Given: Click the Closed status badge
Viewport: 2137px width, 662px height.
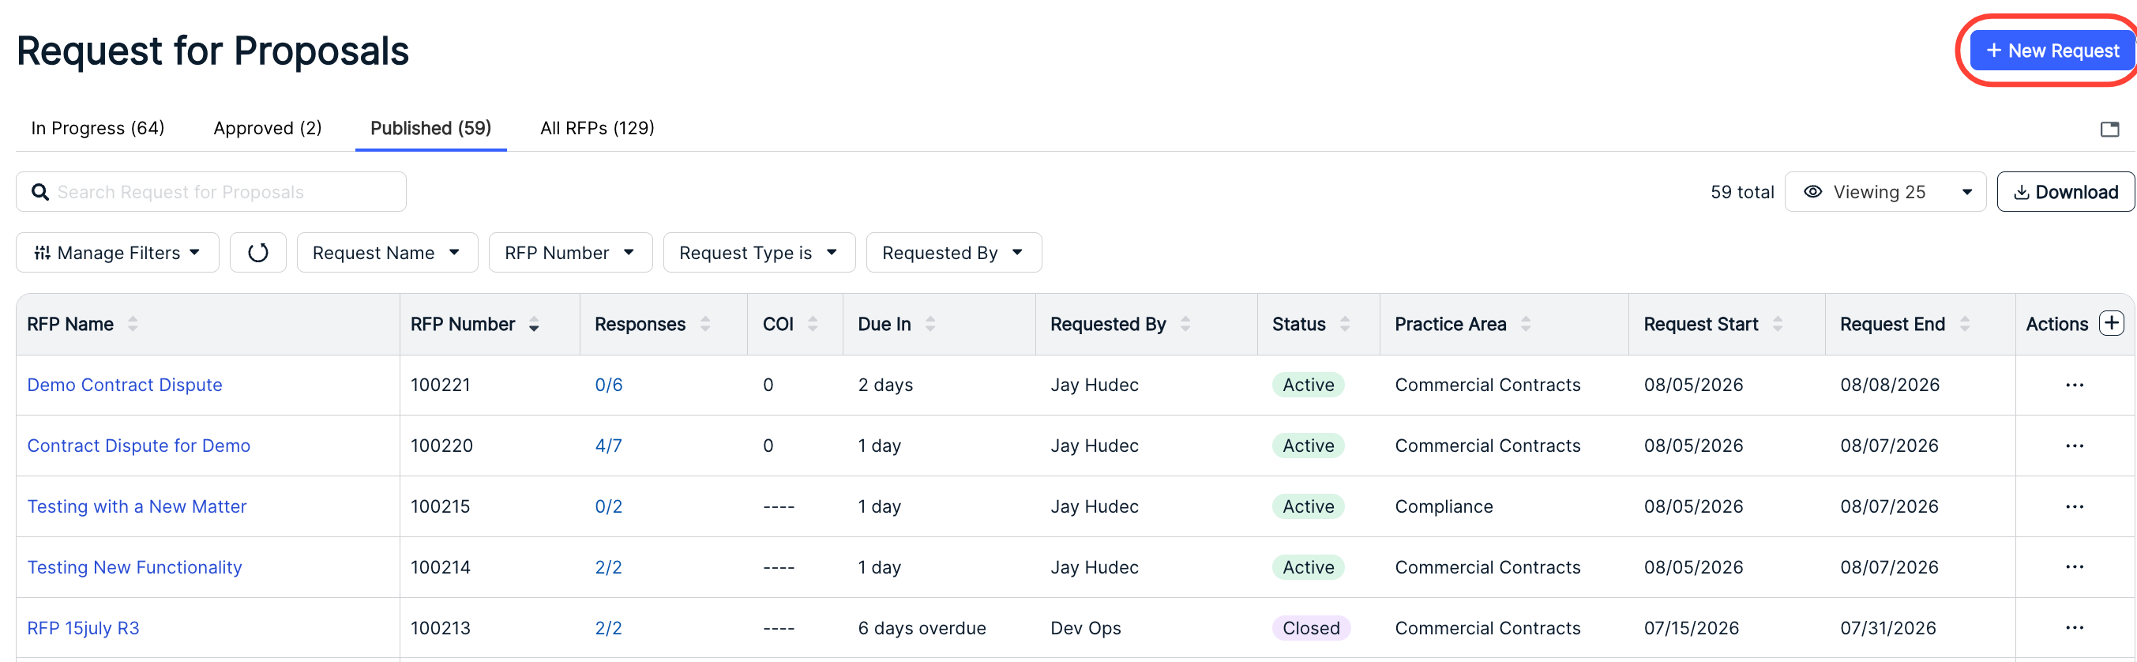Looking at the screenshot, I should (1311, 628).
